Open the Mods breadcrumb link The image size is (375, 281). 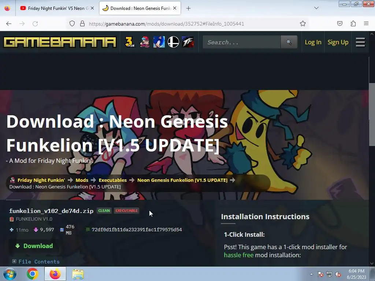click(82, 180)
